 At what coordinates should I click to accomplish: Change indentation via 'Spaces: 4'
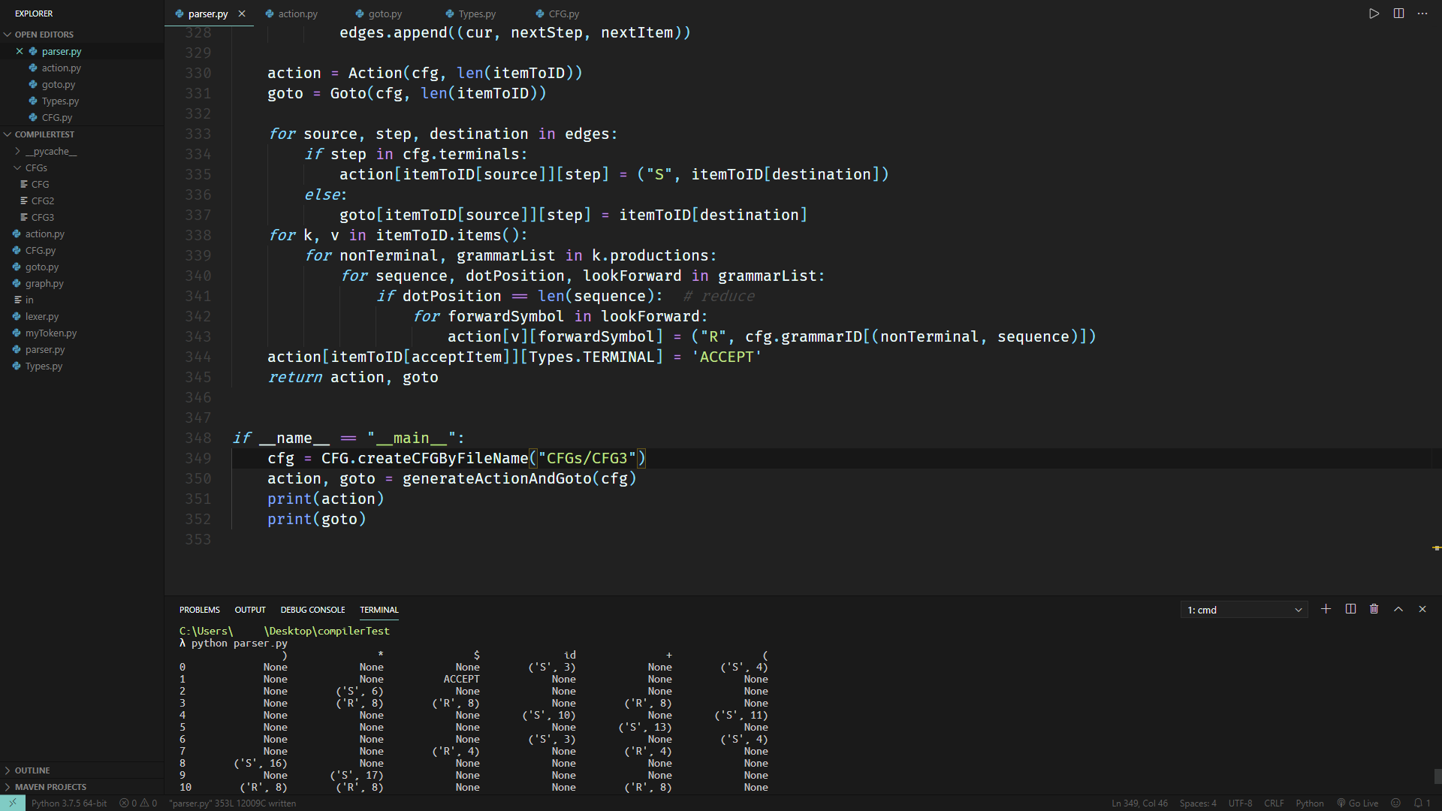point(1197,803)
